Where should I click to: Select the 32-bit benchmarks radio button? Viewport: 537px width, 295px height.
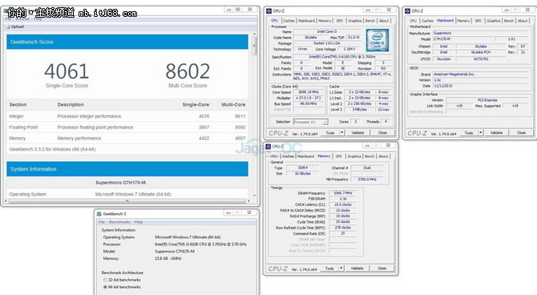point(105,280)
